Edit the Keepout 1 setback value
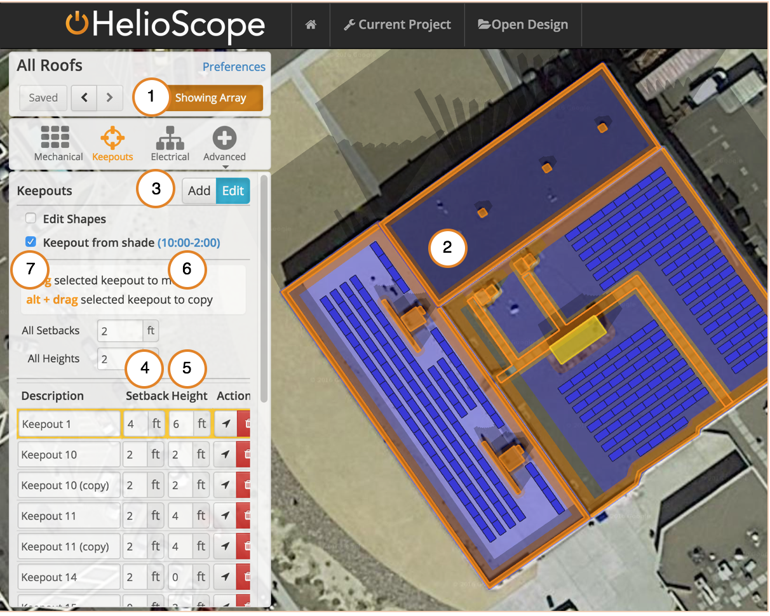The width and height of the screenshot is (770, 616). (135, 424)
